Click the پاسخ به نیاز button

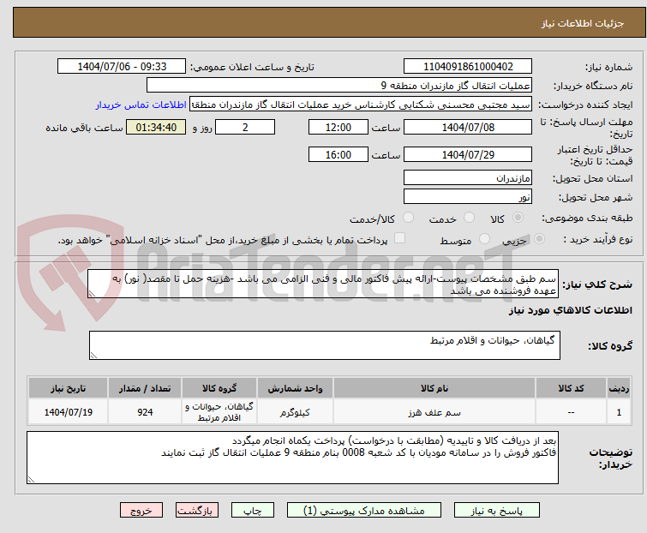(497, 511)
